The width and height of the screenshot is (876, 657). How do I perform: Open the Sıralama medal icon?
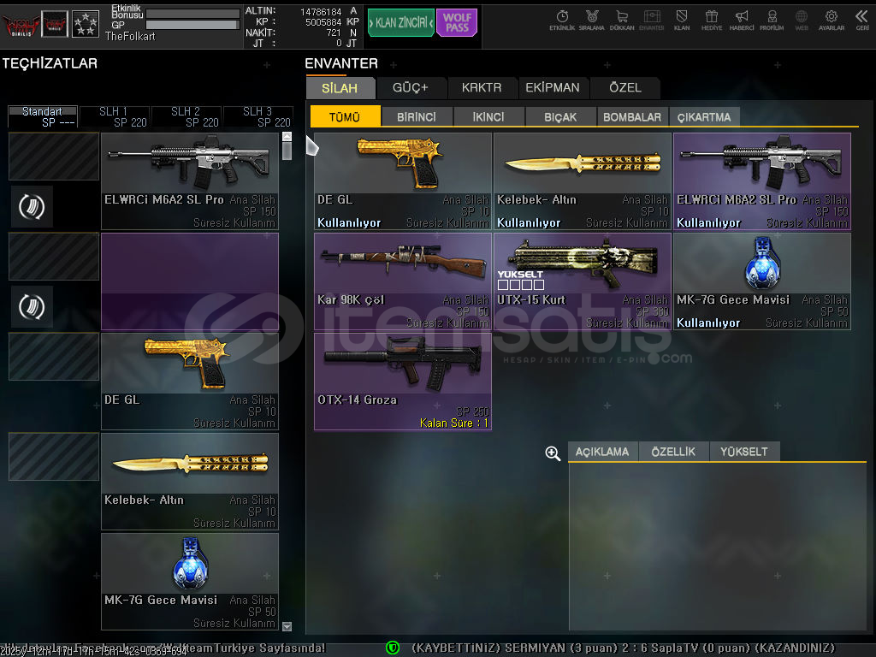591,19
